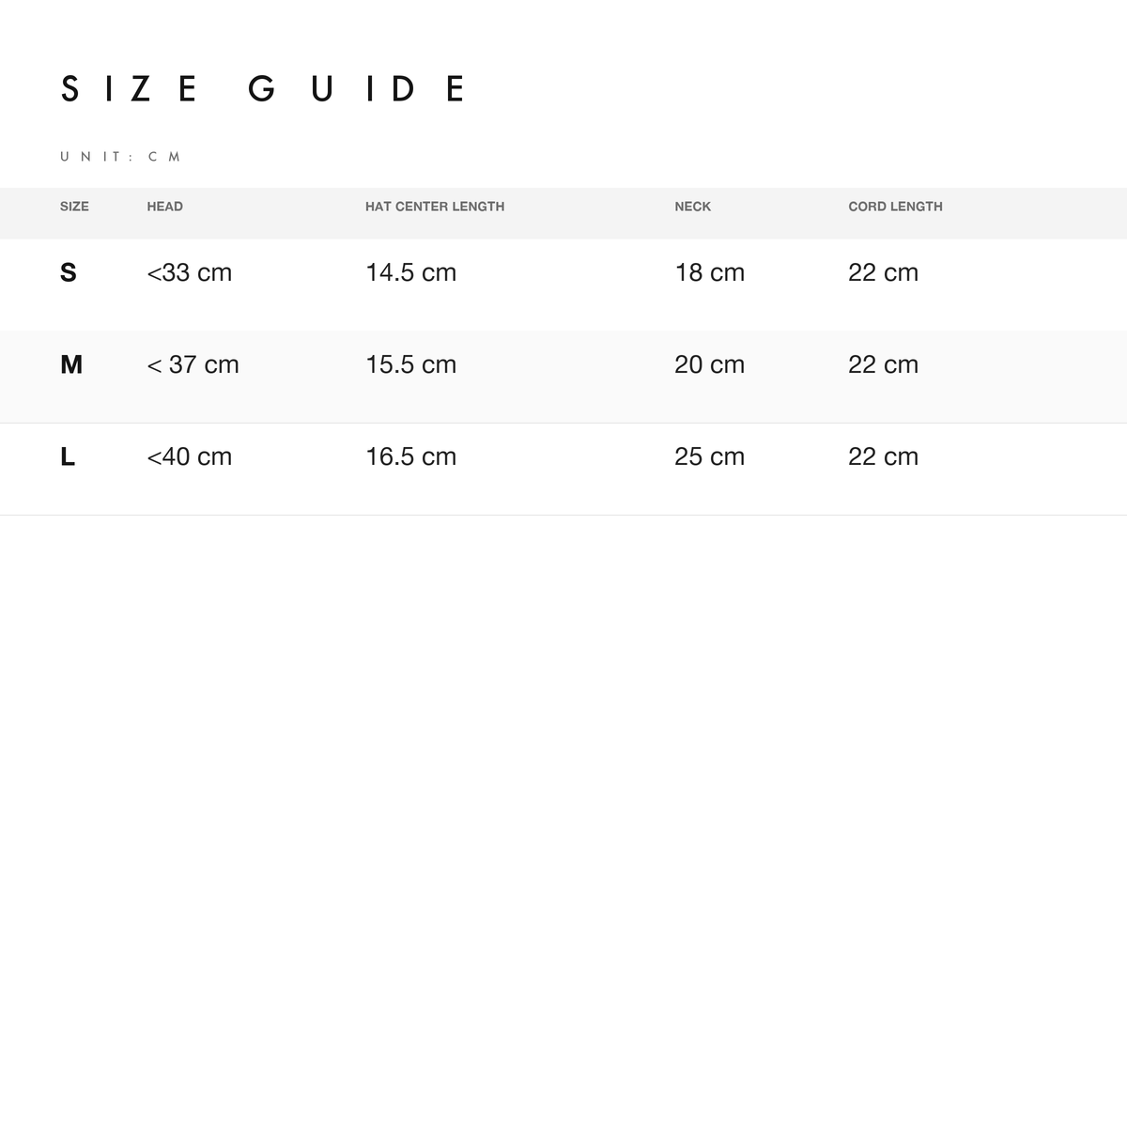Screen dimensions: 1127x1127
Task: Click the 22 cm cord length in row S
Action: (x=884, y=272)
